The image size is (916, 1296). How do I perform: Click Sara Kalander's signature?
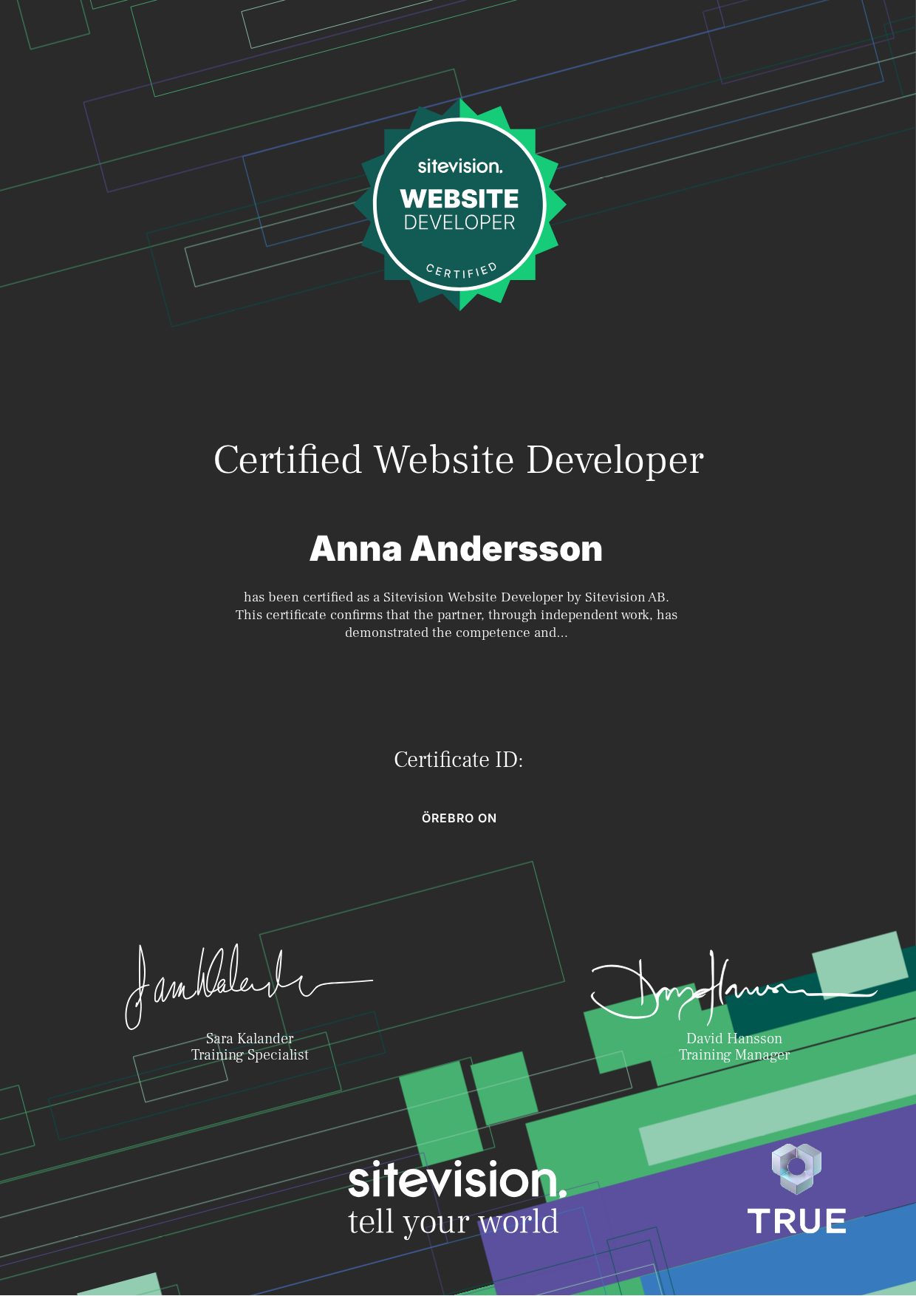[x=248, y=986]
